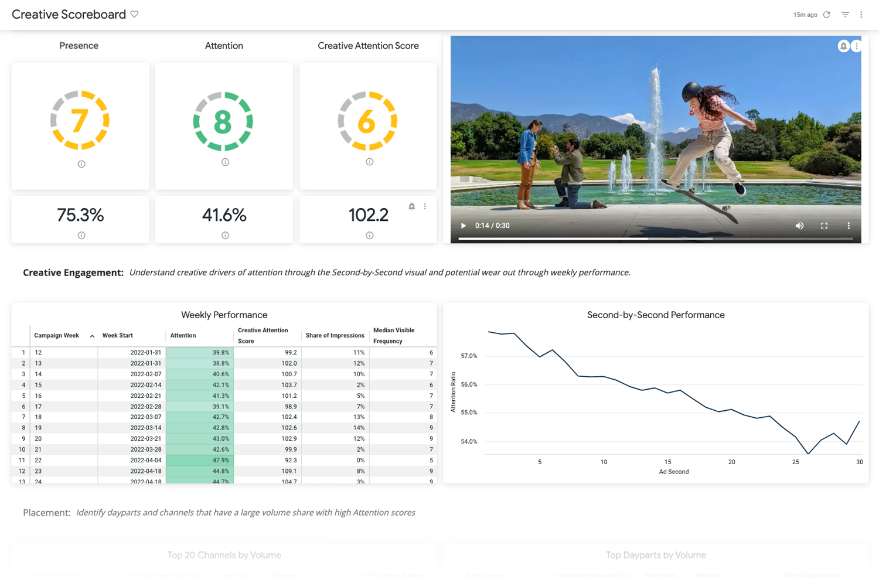Screen dimensions: 879x586
Task: Open the dashboard more options menu
Action: point(861,15)
